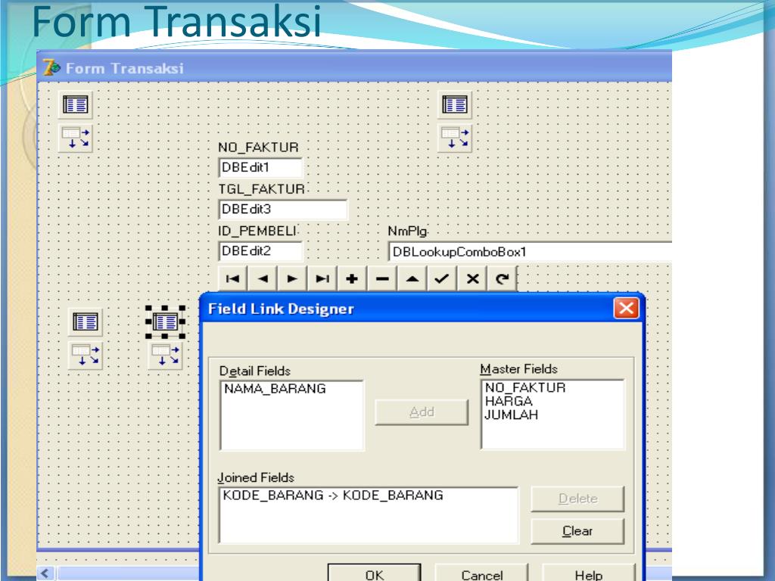
Task: Jump to last record in navigator
Action: pyautogui.click(x=322, y=279)
